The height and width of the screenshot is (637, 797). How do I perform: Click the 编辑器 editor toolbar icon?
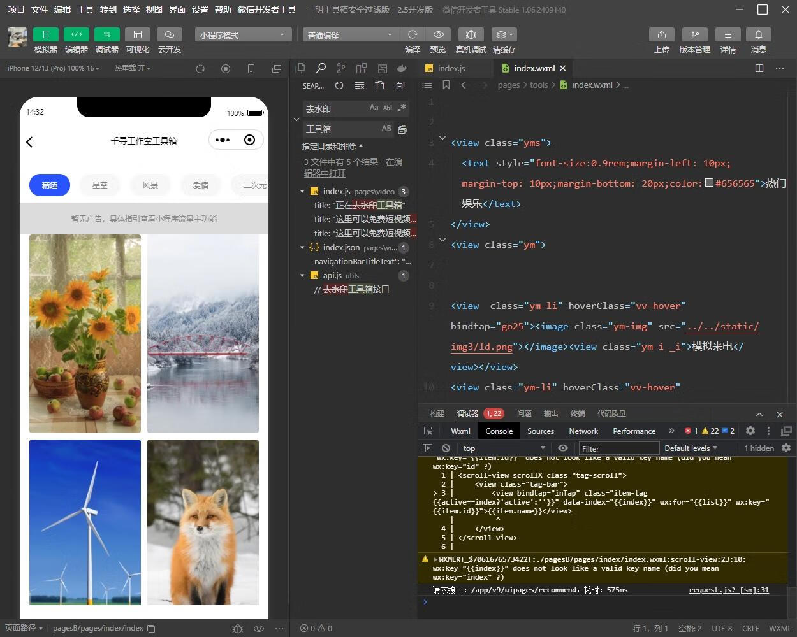pyautogui.click(x=76, y=34)
